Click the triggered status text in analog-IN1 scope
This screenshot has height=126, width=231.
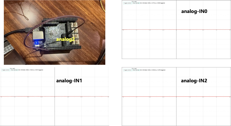(40, 70)
